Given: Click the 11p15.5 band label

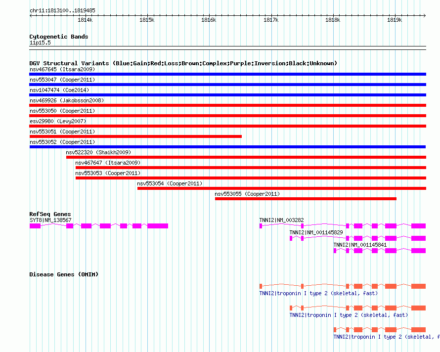Looking at the screenshot, I should click(40, 43).
